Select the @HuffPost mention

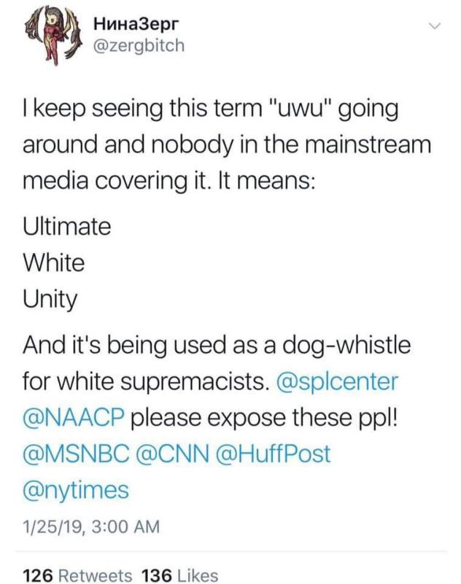[274, 453]
